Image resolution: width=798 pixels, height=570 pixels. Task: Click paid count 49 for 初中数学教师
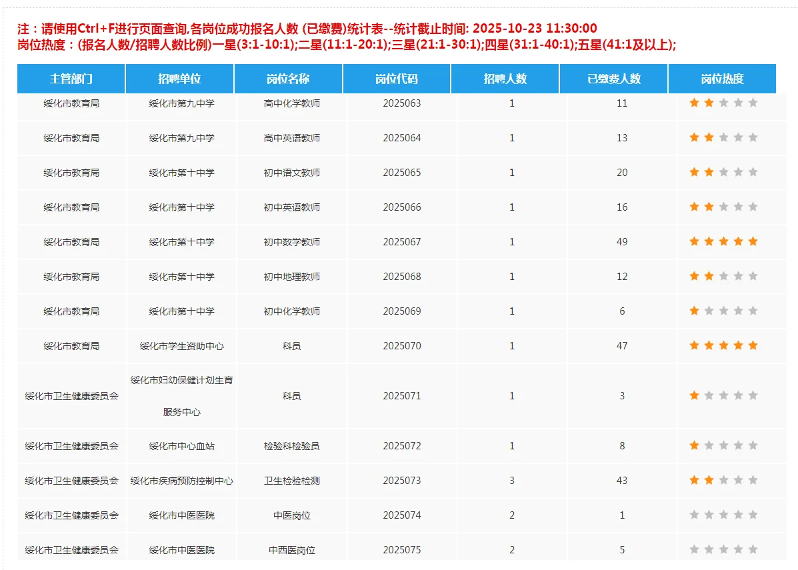pos(622,242)
